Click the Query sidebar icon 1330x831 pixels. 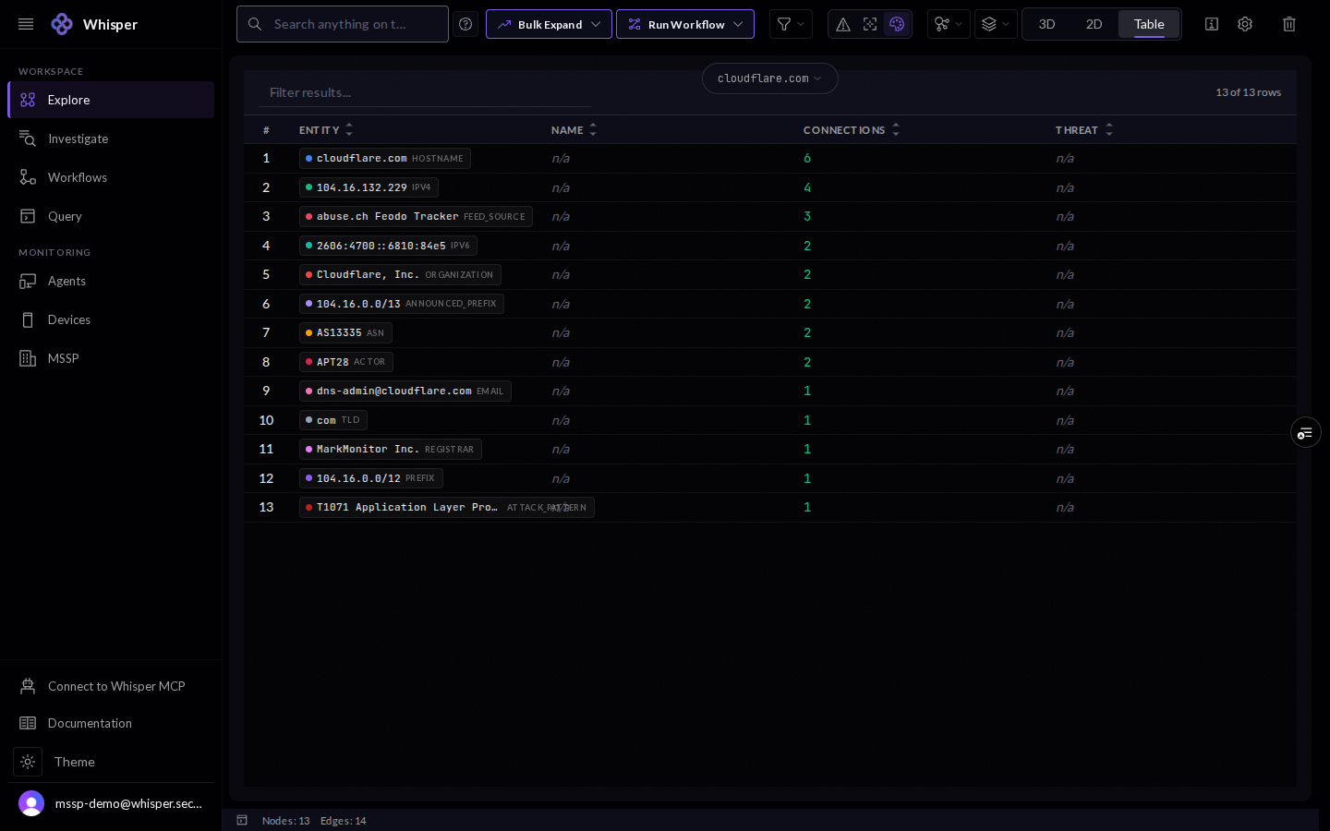28,216
